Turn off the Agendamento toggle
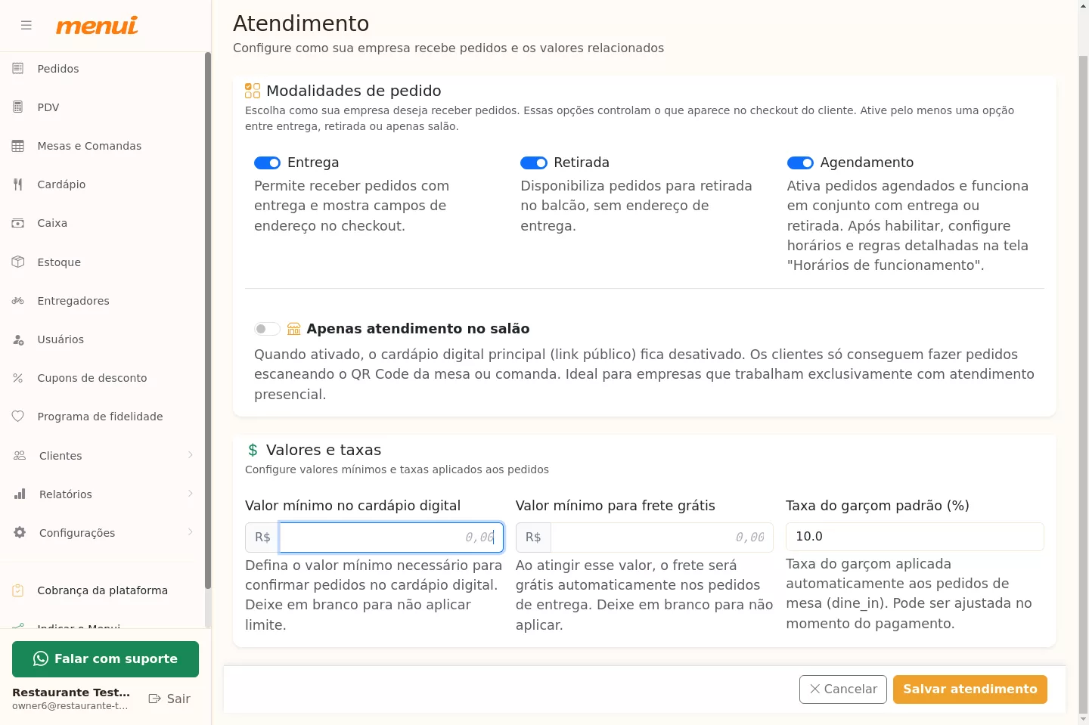The height and width of the screenshot is (725, 1089). click(x=801, y=163)
